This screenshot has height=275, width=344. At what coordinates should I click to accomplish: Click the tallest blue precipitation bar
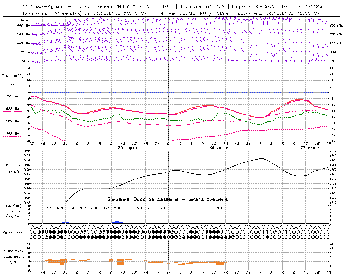117,222
